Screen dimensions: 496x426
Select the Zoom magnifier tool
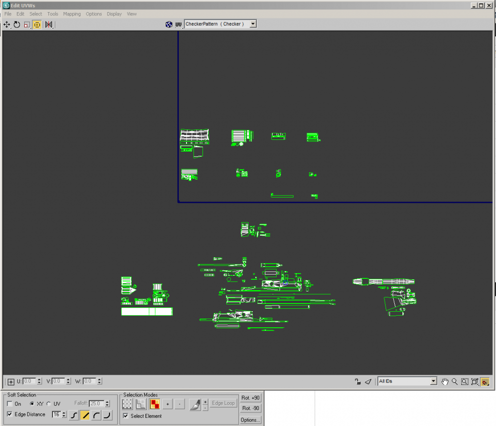tap(455, 381)
